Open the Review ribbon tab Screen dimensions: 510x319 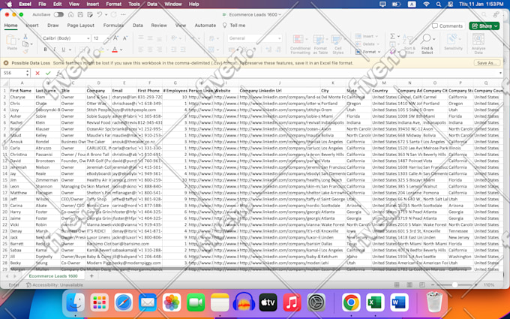159,25
